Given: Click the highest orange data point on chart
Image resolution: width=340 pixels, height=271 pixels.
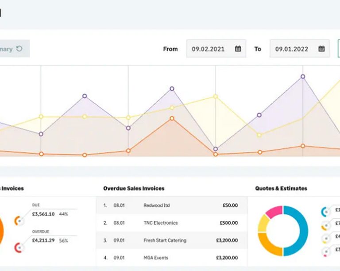Looking at the screenshot, I should point(172,118).
